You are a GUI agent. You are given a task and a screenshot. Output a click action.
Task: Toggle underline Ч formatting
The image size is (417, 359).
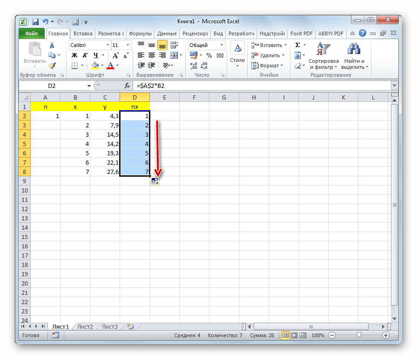pyautogui.click(x=96, y=55)
